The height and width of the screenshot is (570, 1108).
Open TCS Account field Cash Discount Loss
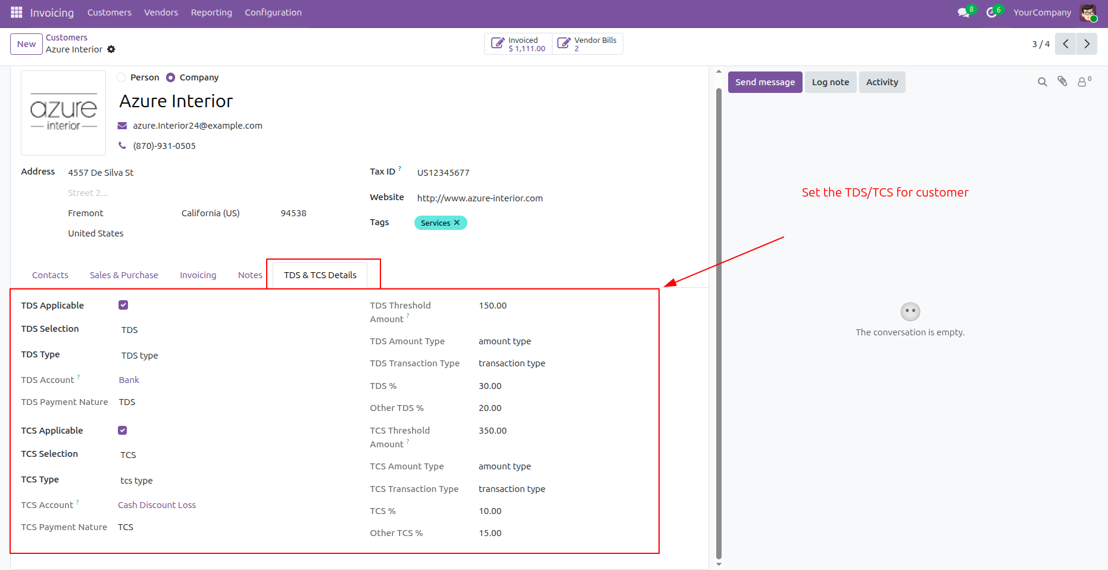(x=157, y=505)
